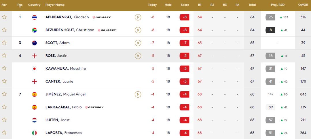Select the Player Name column header

[55, 5]
